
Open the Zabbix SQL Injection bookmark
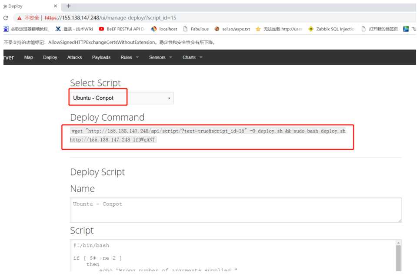[331, 29]
